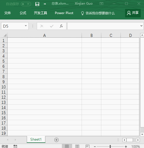Image resolution: width=144 pixels, height=148 pixels.
Task: Click the macro recording status icon
Action: 15,146
